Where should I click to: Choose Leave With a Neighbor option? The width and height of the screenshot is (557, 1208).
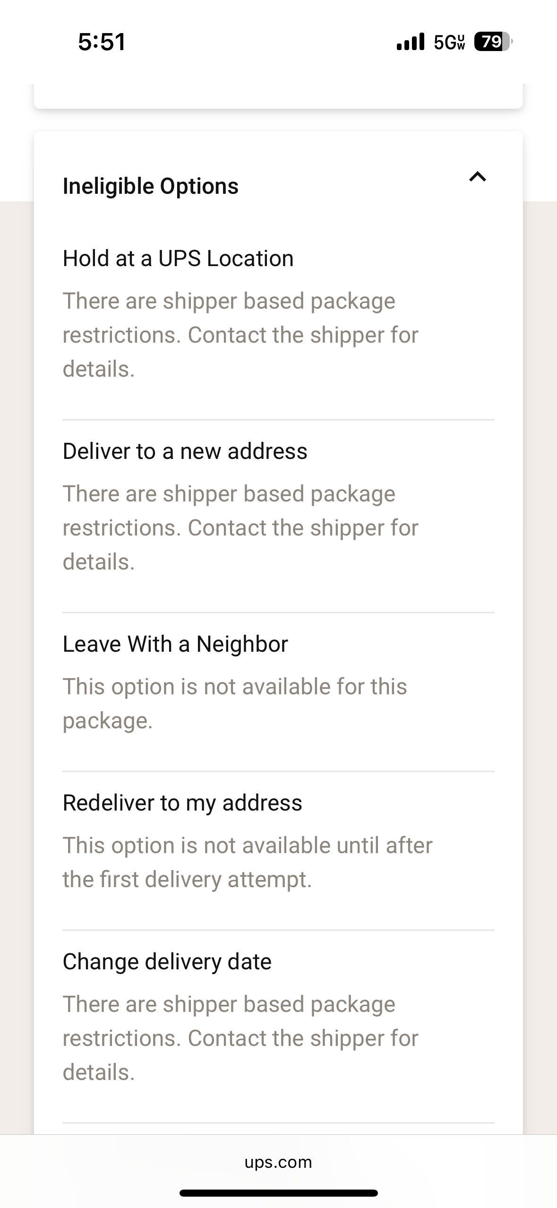click(x=175, y=644)
